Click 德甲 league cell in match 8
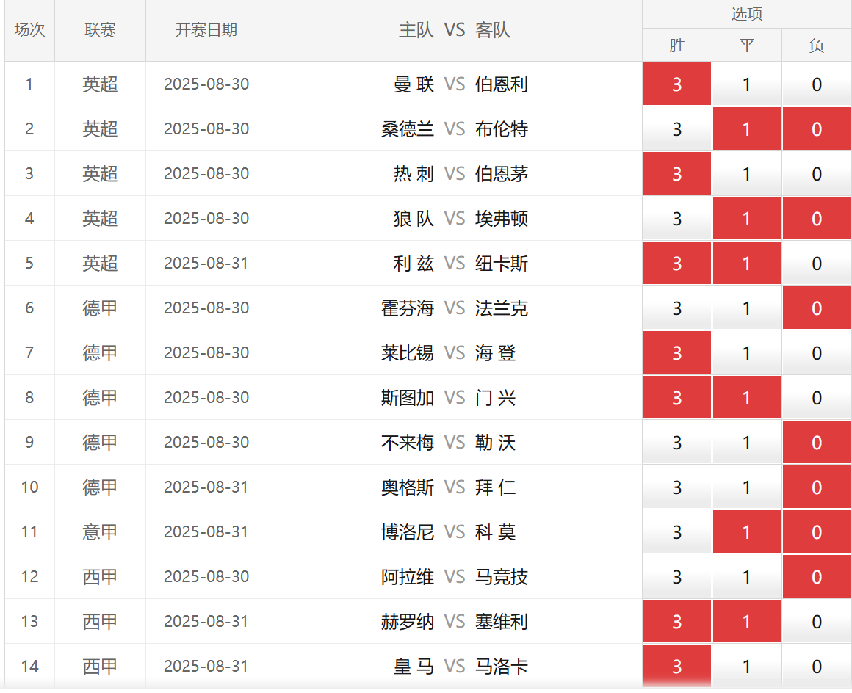Image resolution: width=852 pixels, height=693 pixels. pos(100,398)
